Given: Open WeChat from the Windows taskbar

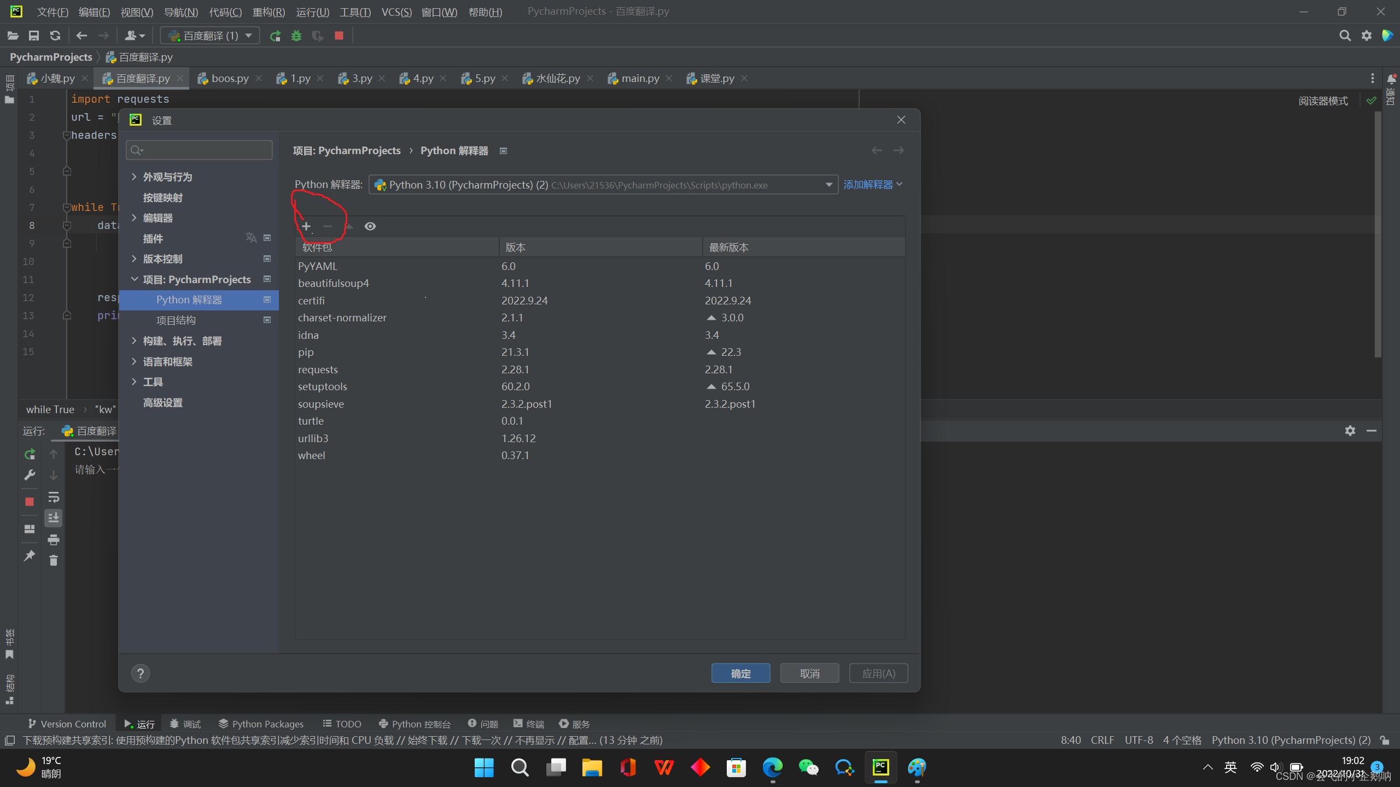Looking at the screenshot, I should (808, 768).
